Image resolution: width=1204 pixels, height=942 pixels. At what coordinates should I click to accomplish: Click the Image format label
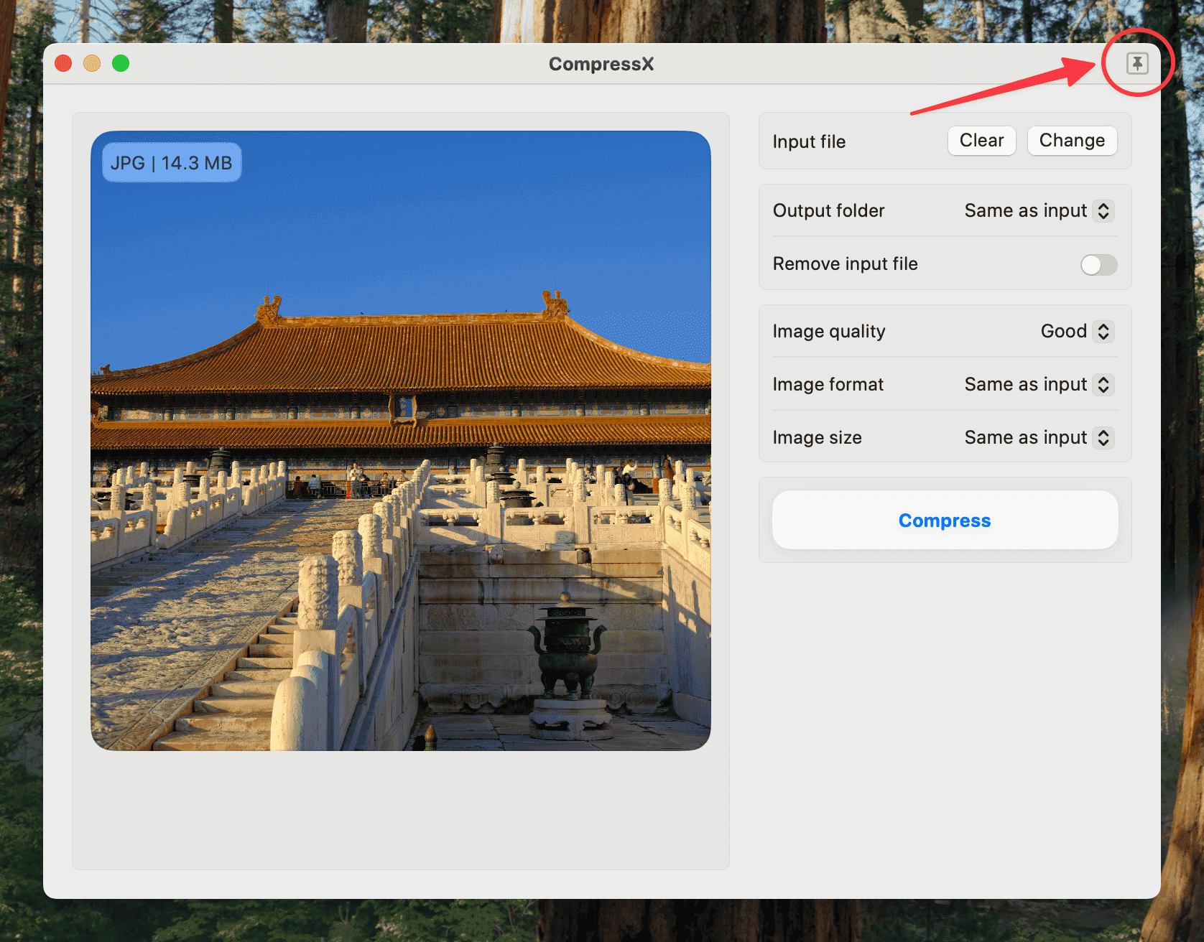click(828, 384)
